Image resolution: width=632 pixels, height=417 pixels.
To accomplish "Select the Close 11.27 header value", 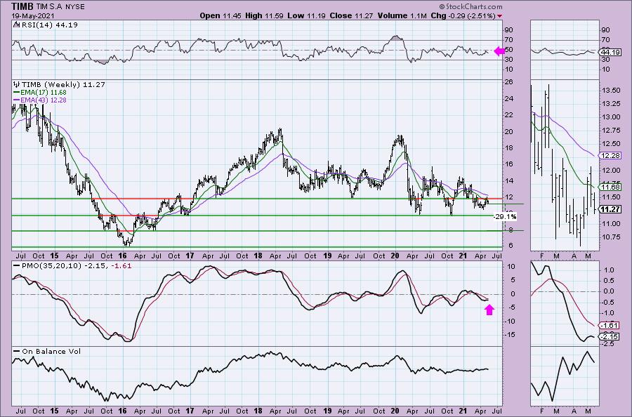I will pos(352,15).
